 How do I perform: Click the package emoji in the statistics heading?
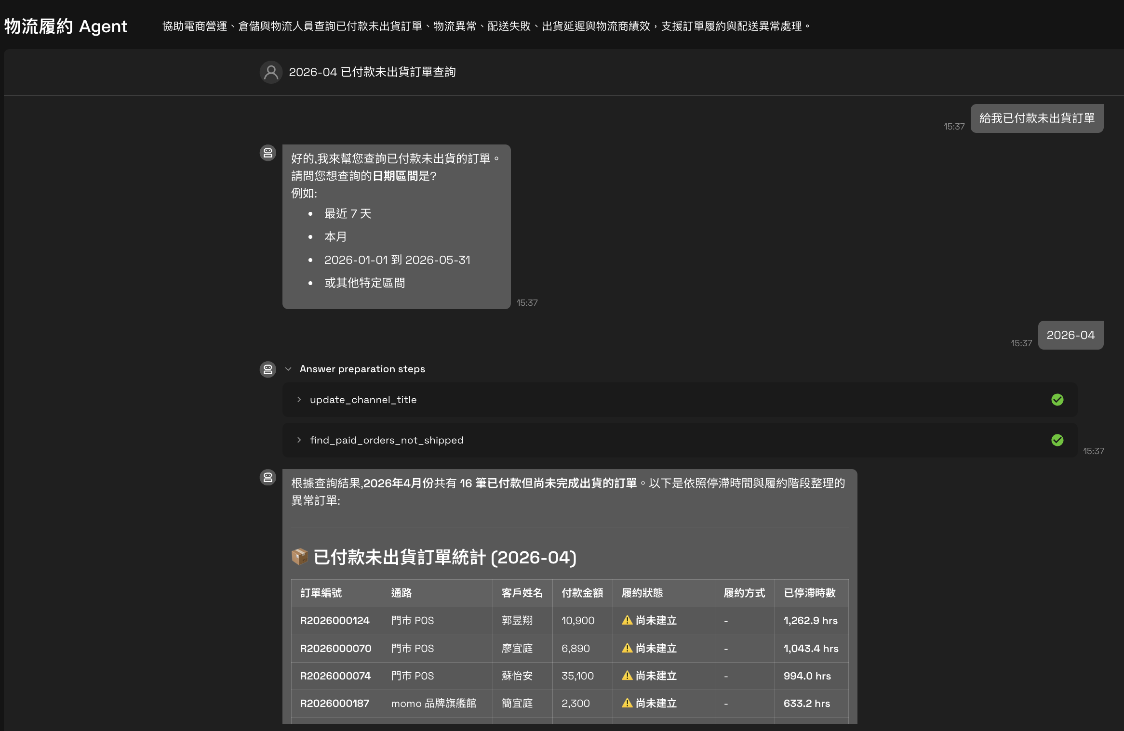(x=300, y=557)
